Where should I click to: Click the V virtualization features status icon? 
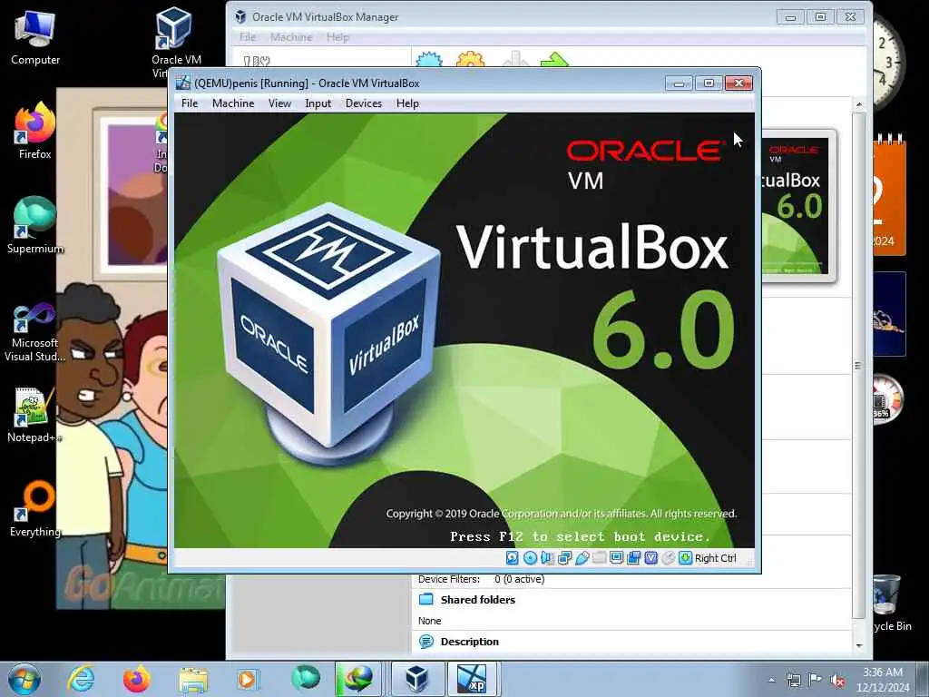[x=650, y=558]
